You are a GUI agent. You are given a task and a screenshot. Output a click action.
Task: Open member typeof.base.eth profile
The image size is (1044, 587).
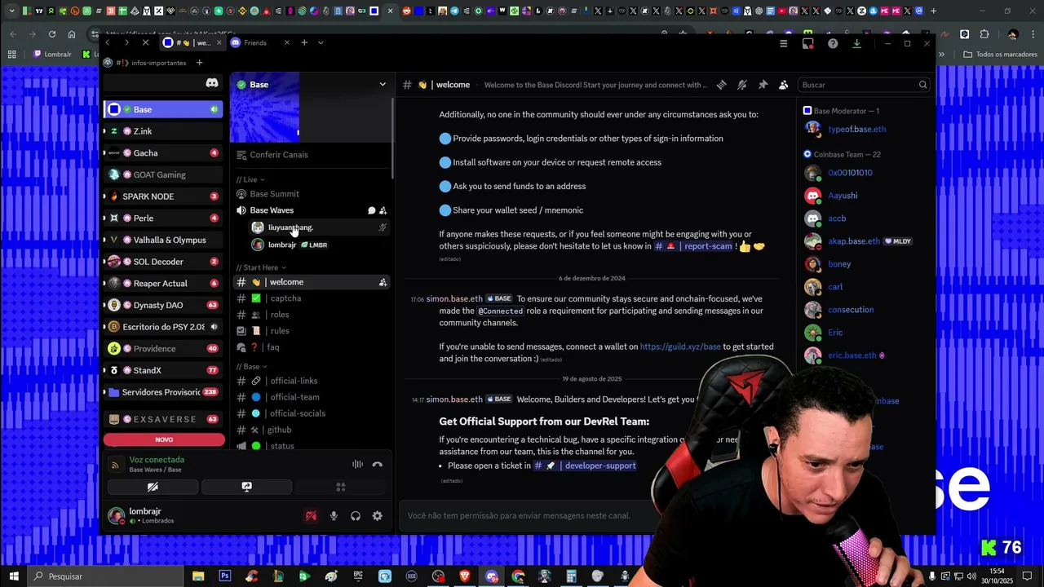856,129
